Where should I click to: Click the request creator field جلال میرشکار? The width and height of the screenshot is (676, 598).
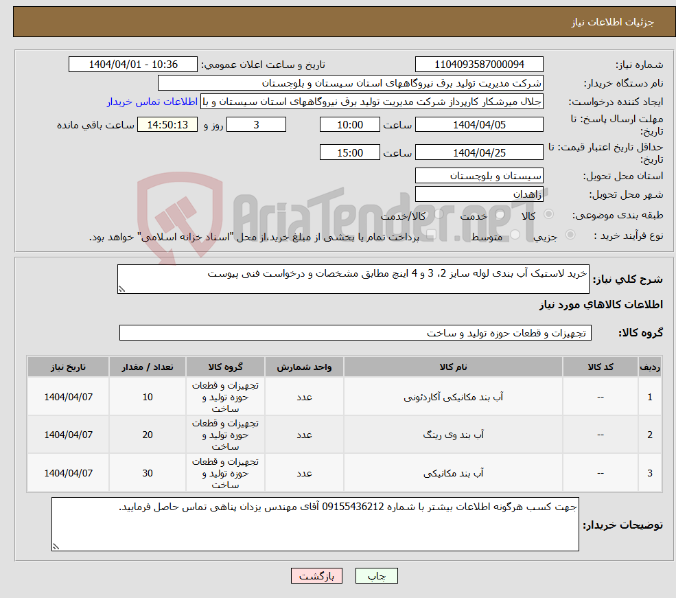(371, 102)
